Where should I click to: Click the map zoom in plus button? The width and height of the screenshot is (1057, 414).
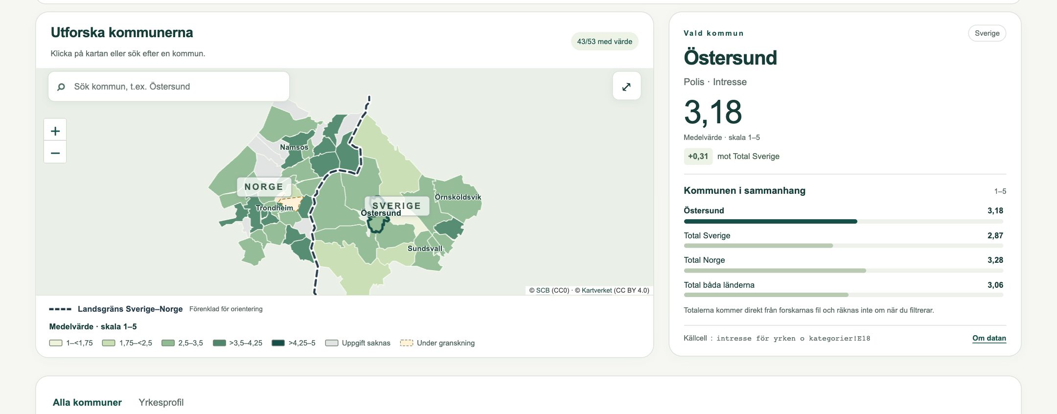pos(55,131)
